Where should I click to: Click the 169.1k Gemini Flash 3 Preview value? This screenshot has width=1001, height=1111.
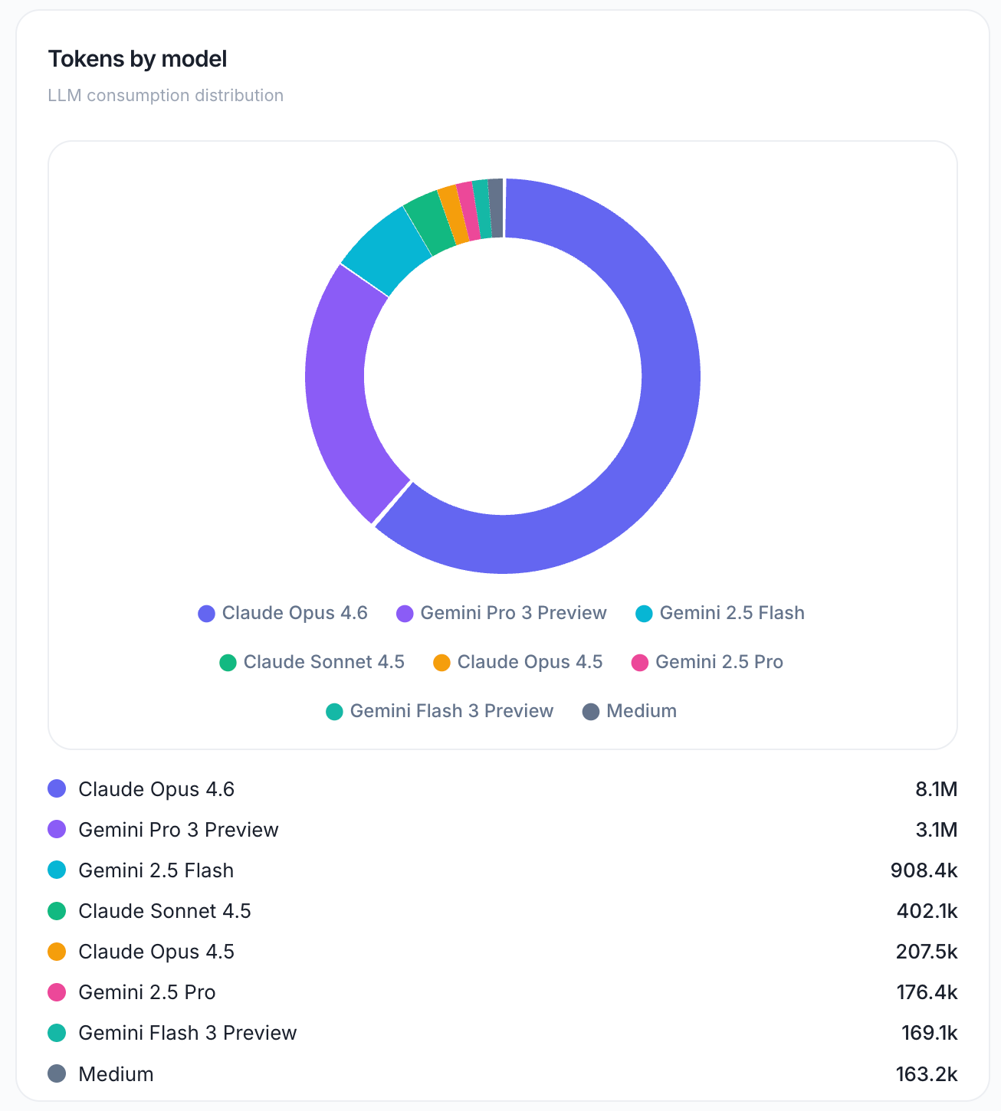(x=929, y=1033)
